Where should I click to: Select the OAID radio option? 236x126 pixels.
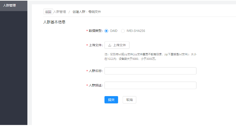tap(106, 31)
